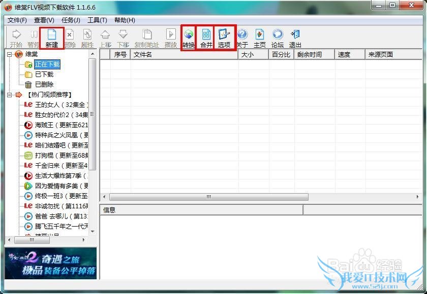Open 生活大爆炸第7季 video recommendation
The image size is (427, 294).
coord(62,176)
